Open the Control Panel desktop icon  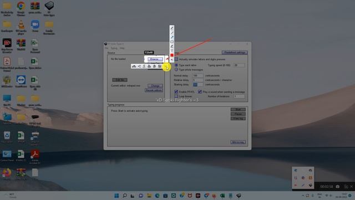(x=7, y=156)
